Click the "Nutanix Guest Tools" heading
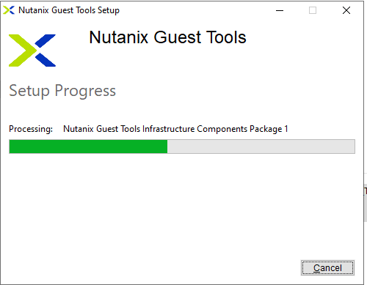367x285 pixels. tap(167, 37)
